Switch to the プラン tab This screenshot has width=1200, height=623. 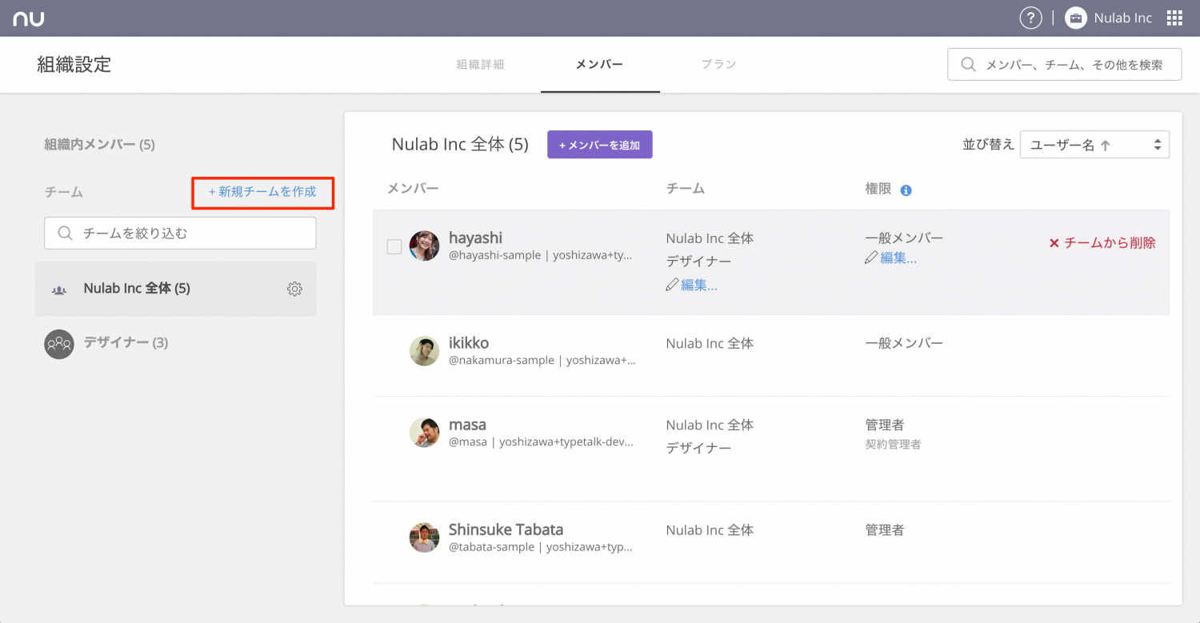718,65
